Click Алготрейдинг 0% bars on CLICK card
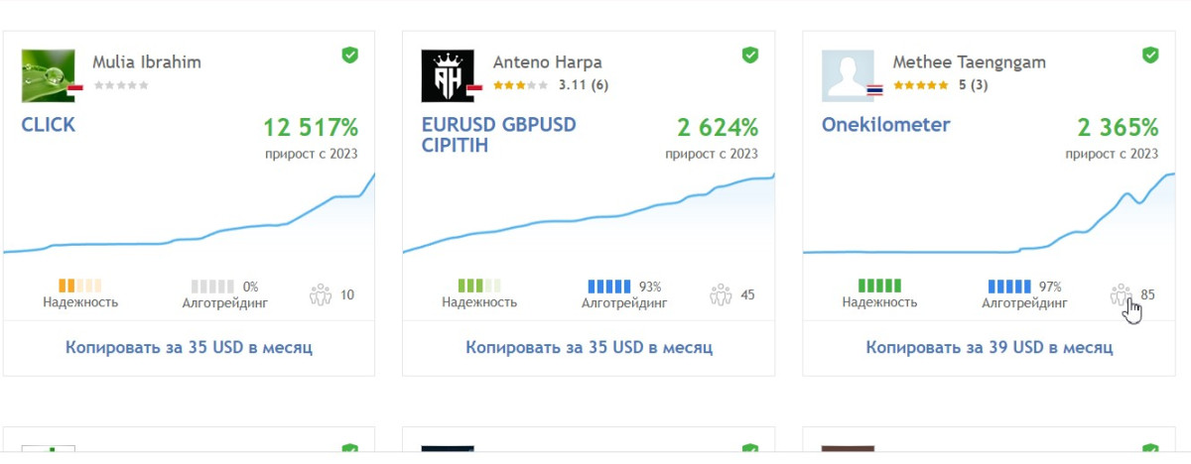1191x464 pixels. coord(212,286)
